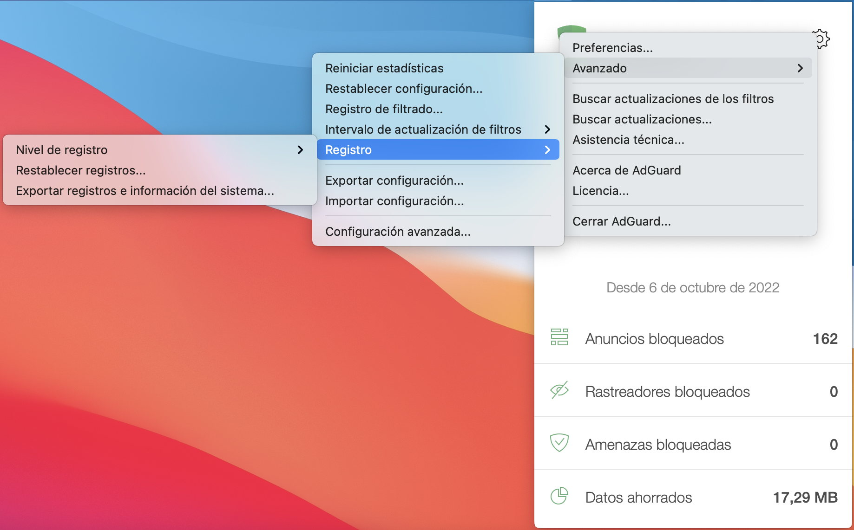Choose Importar configuración...
The width and height of the screenshot is (854, 530).
click(x=438, y=201)
